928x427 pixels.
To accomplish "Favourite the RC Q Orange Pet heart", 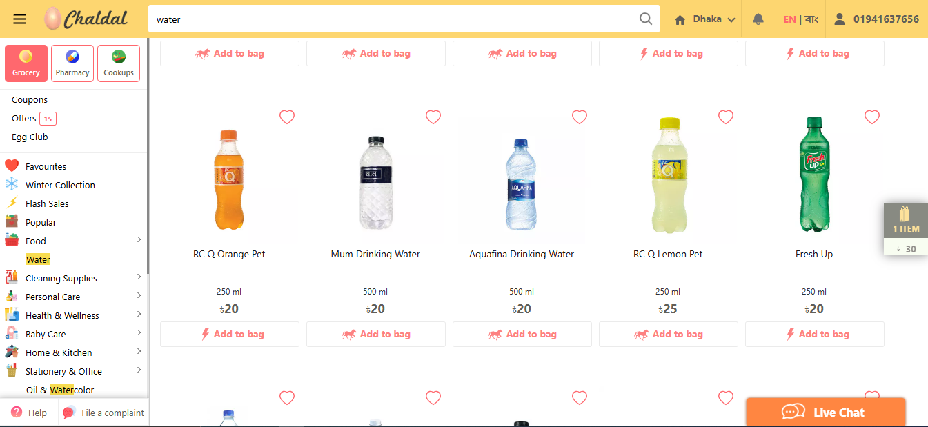I will pos(287,117).
